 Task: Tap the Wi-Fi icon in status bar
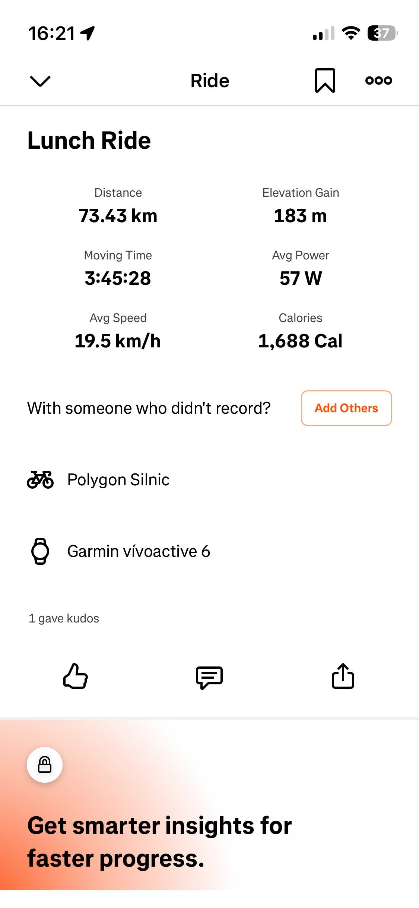[351, 33]
